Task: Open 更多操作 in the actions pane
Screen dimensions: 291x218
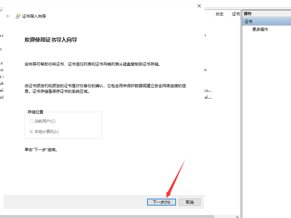Action: click(260, 30)
